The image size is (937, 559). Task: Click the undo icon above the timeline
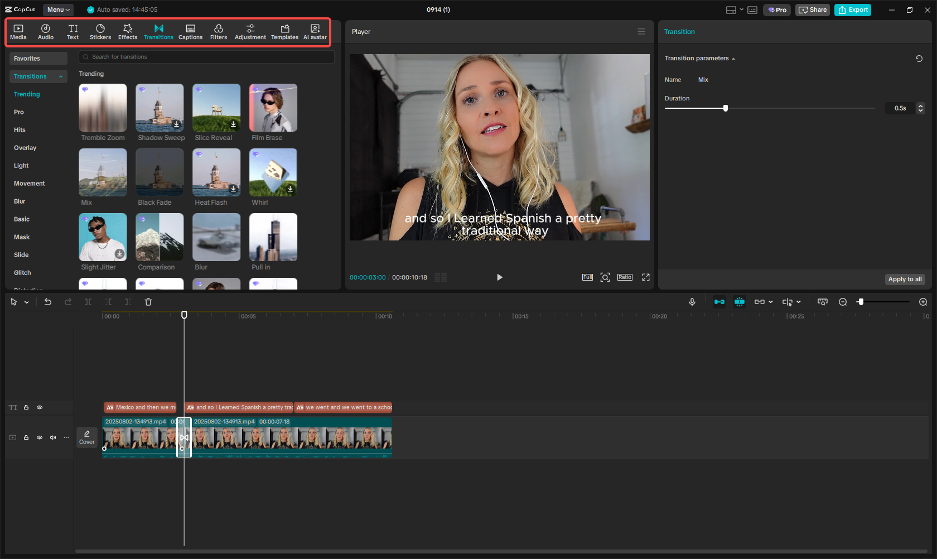48,302
